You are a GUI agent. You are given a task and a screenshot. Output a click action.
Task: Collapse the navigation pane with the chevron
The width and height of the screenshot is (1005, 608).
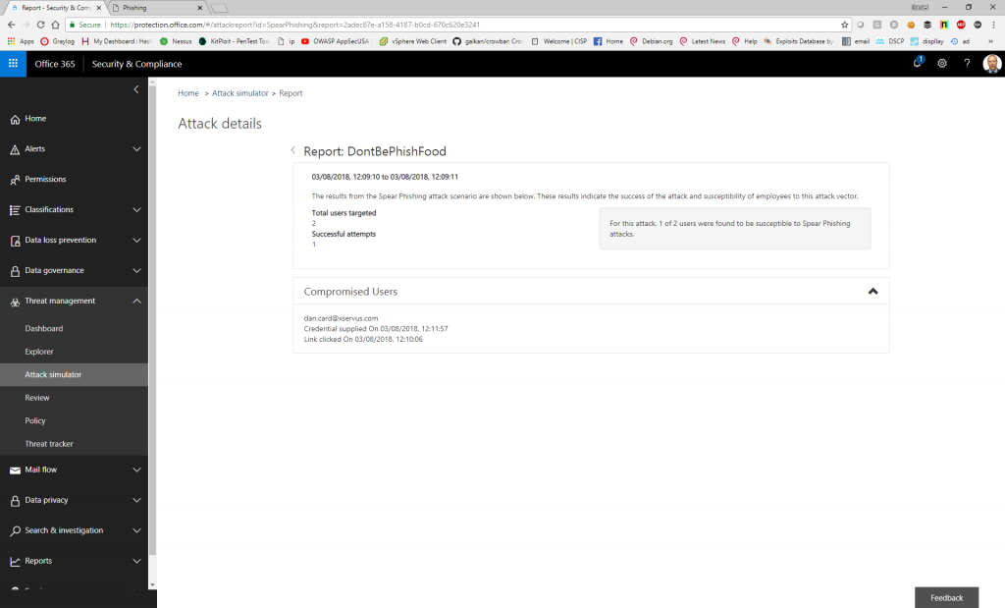pyautogui.click(x=136, y=88)
